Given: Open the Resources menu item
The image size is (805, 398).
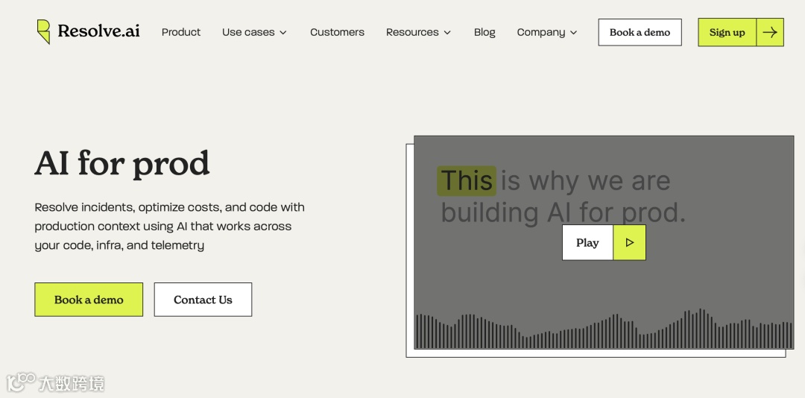Looking at the screenshot, I should pyautogui.click(x=412, y=32).
